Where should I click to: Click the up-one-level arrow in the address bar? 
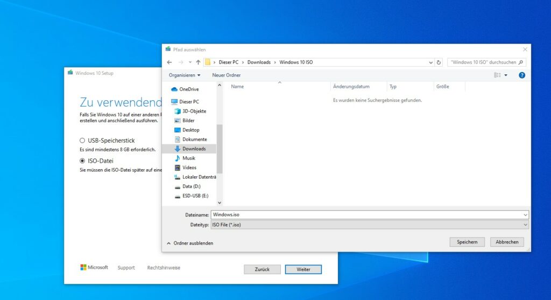point(198,62)
